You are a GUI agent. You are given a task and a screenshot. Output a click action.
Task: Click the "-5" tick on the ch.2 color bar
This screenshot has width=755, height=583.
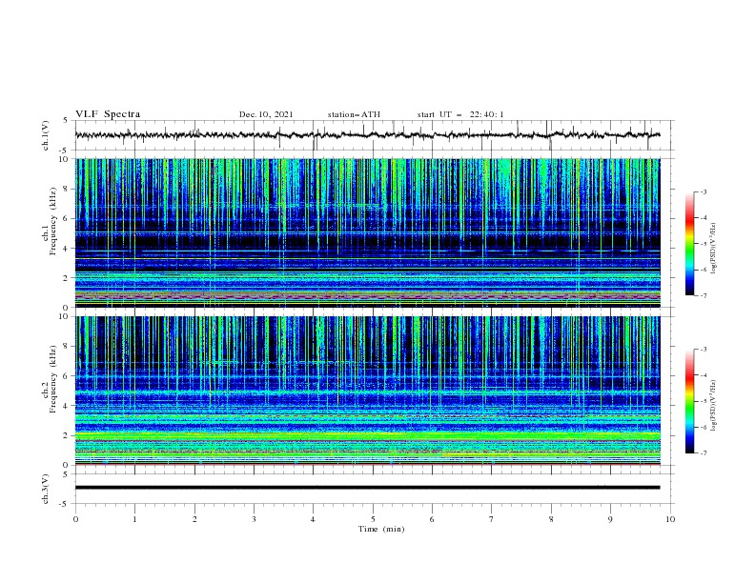click(703, 401)
